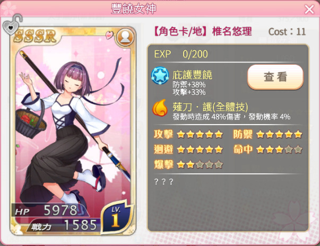Click the LV. 1 level badge
Viewport: 320px width, 246px height.
pyautogui.click(x=116, y=218)
